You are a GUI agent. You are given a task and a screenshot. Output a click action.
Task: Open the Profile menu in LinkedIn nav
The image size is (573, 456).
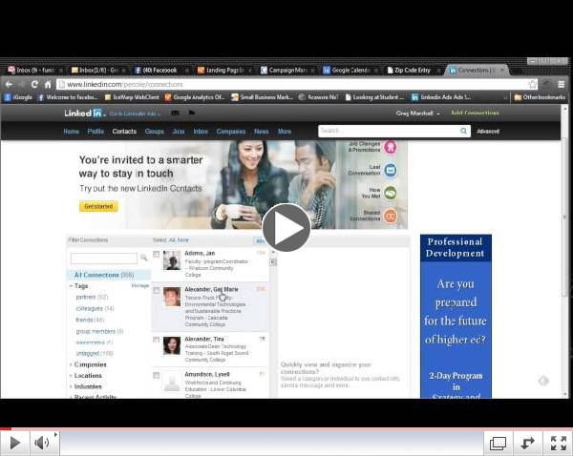coord(95,132)
